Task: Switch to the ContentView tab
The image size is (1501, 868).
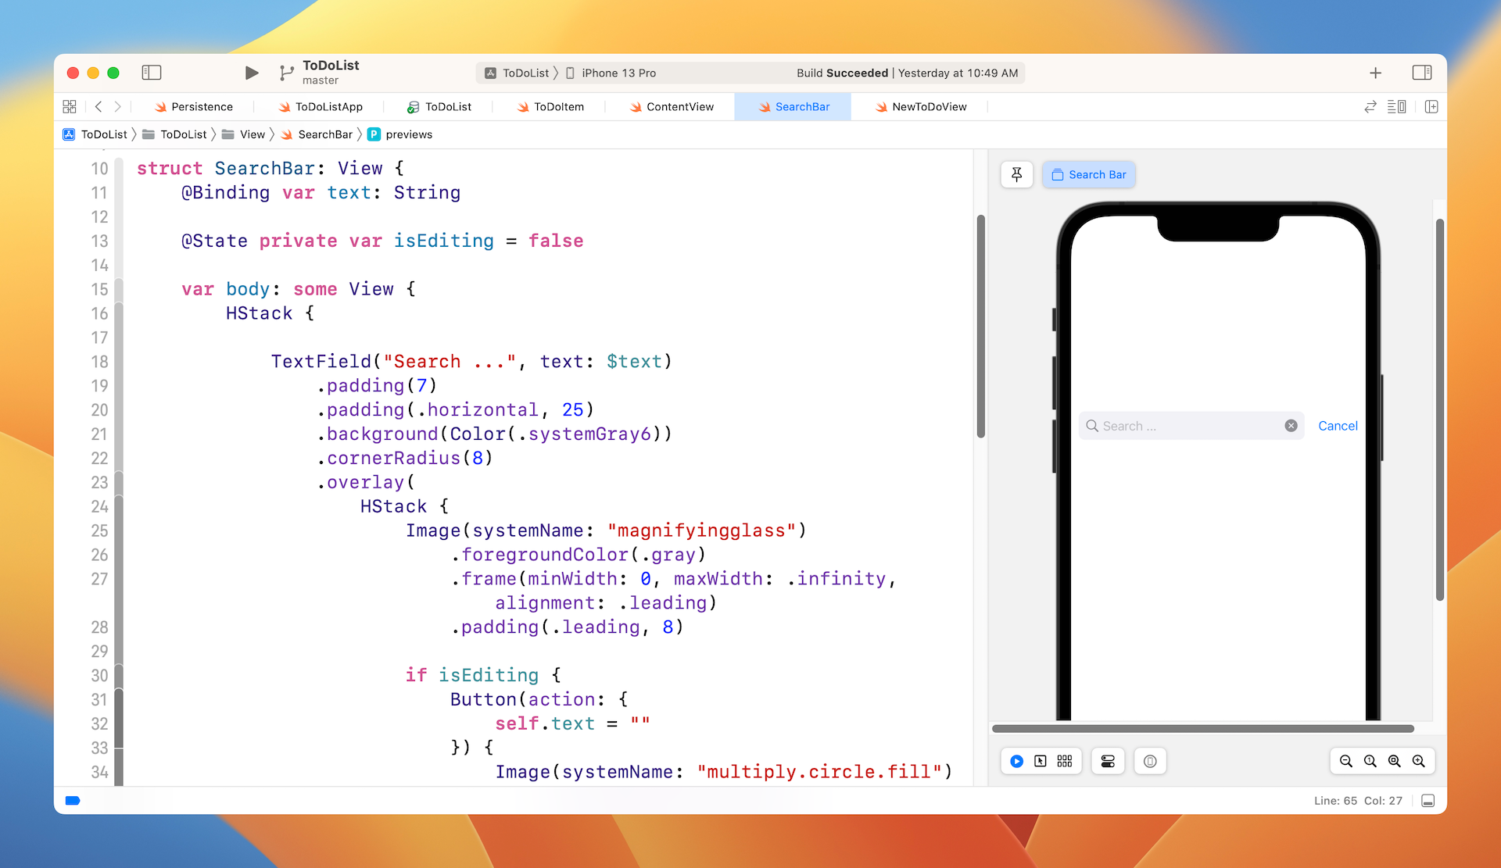Action: (x=679, y=106)
